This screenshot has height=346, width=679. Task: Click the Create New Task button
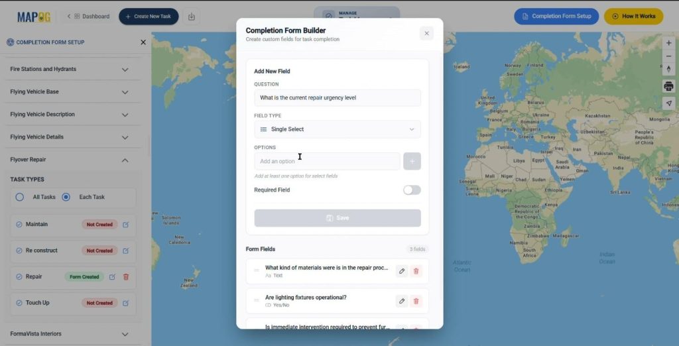click(149, 17)
